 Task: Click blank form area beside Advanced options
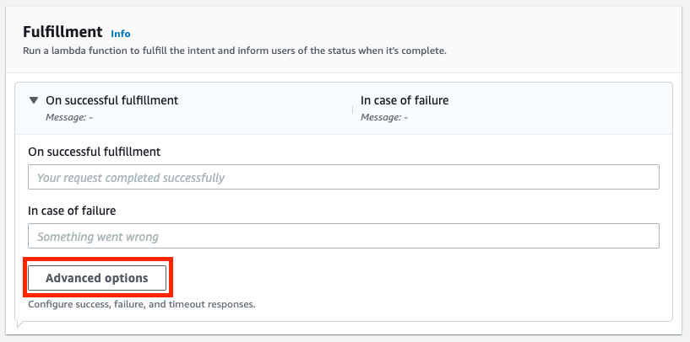pyautogui.click(x=414, y=278)
